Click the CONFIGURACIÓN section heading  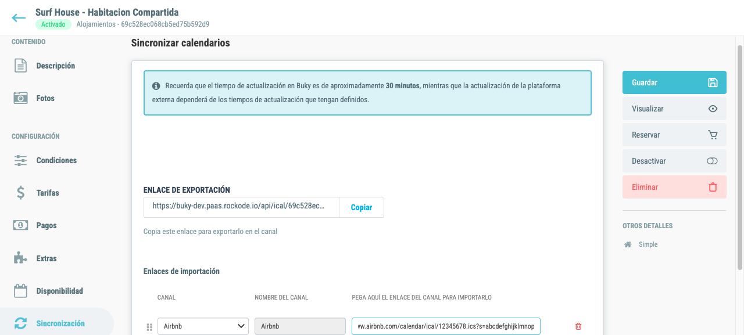click(x=35, y=136)
